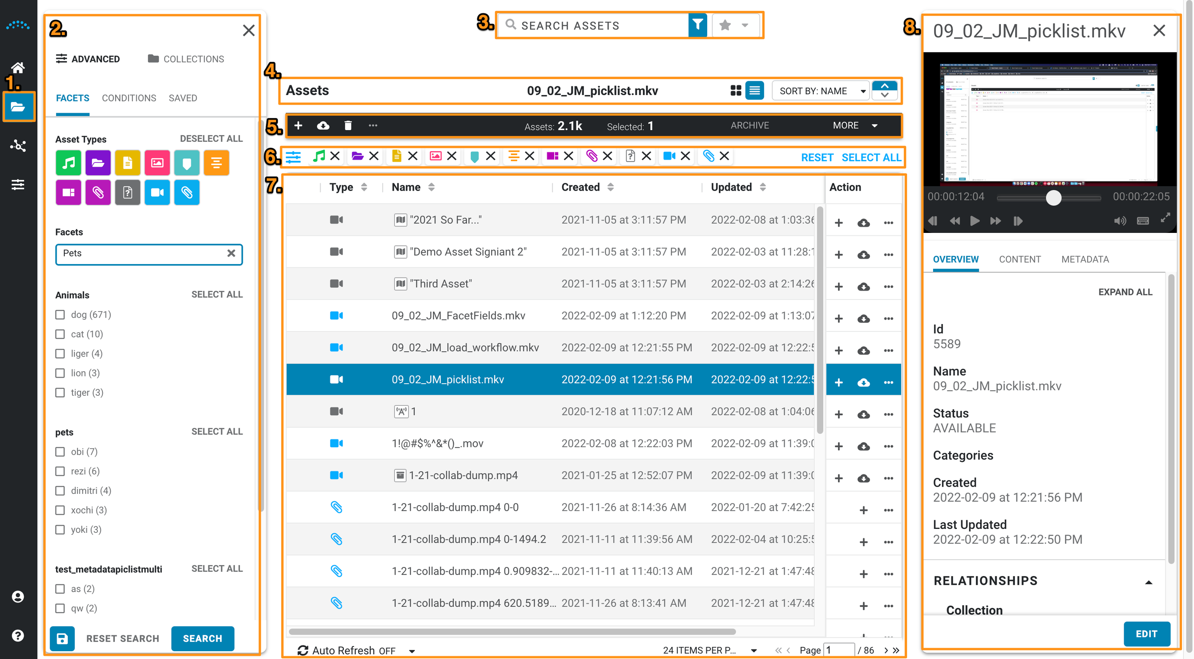Open the SORT BY: NAME dropdown
1194x659 pixels.
822,91
